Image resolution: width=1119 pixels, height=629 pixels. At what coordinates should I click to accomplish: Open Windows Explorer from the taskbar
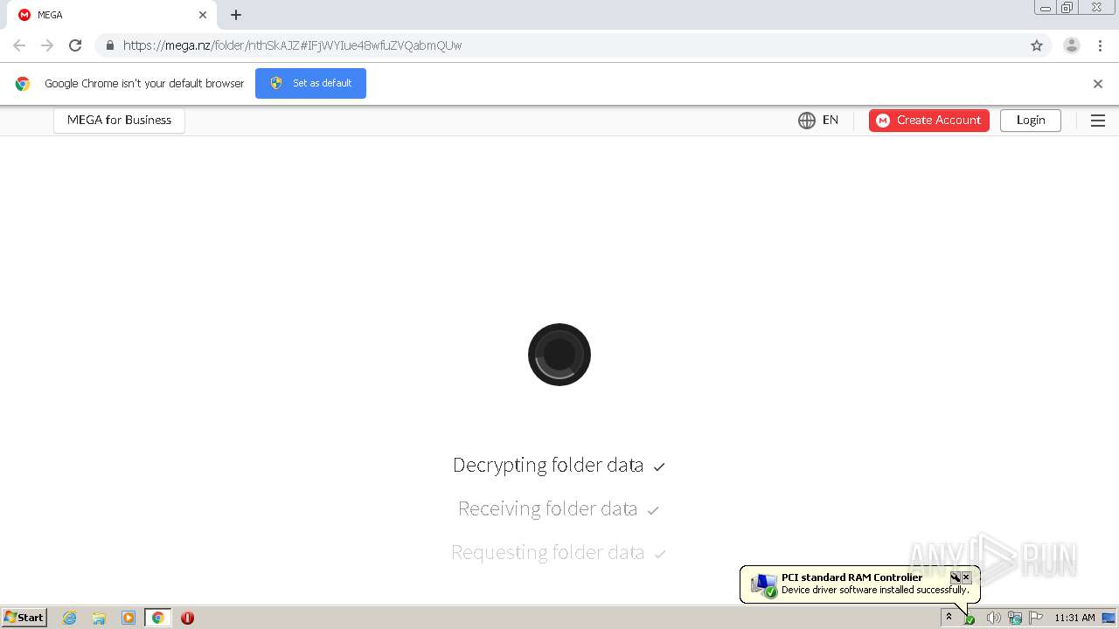(99, 618)
